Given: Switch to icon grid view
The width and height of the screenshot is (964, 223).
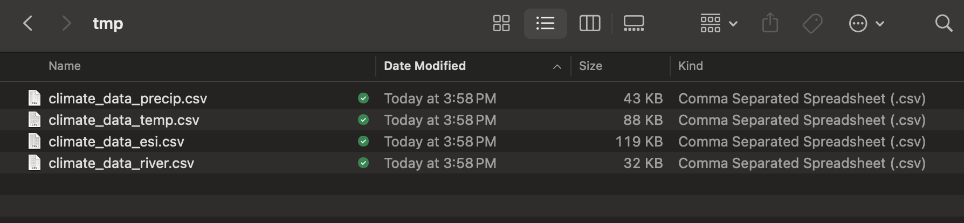Looking at the screenshot, I should tap(501, 23).
